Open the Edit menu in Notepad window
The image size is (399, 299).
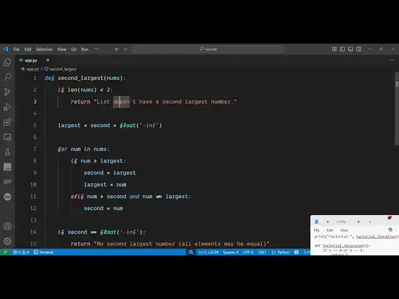pyautogui.click(x=330, y=230)
